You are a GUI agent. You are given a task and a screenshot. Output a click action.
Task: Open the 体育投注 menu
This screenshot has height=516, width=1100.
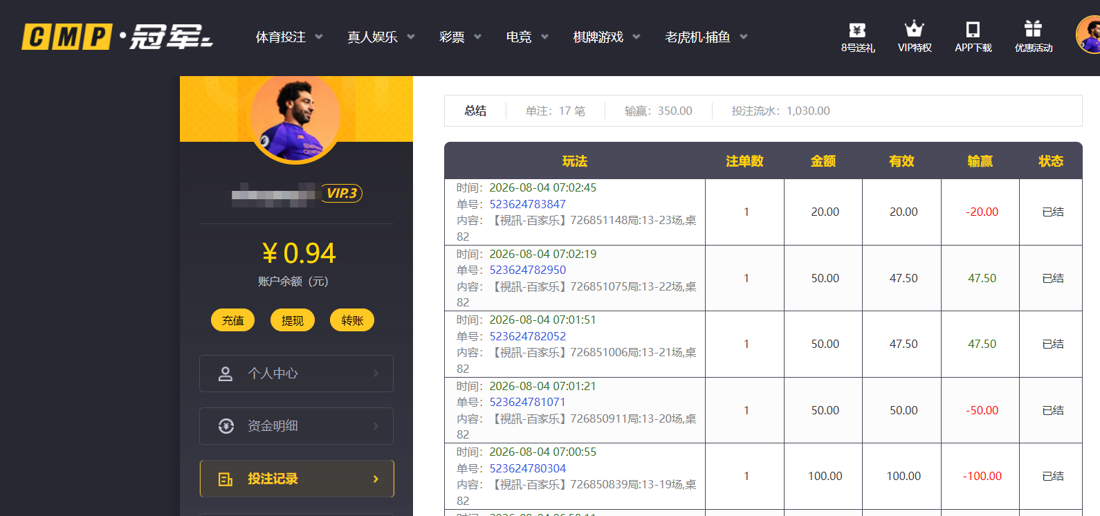281,37
